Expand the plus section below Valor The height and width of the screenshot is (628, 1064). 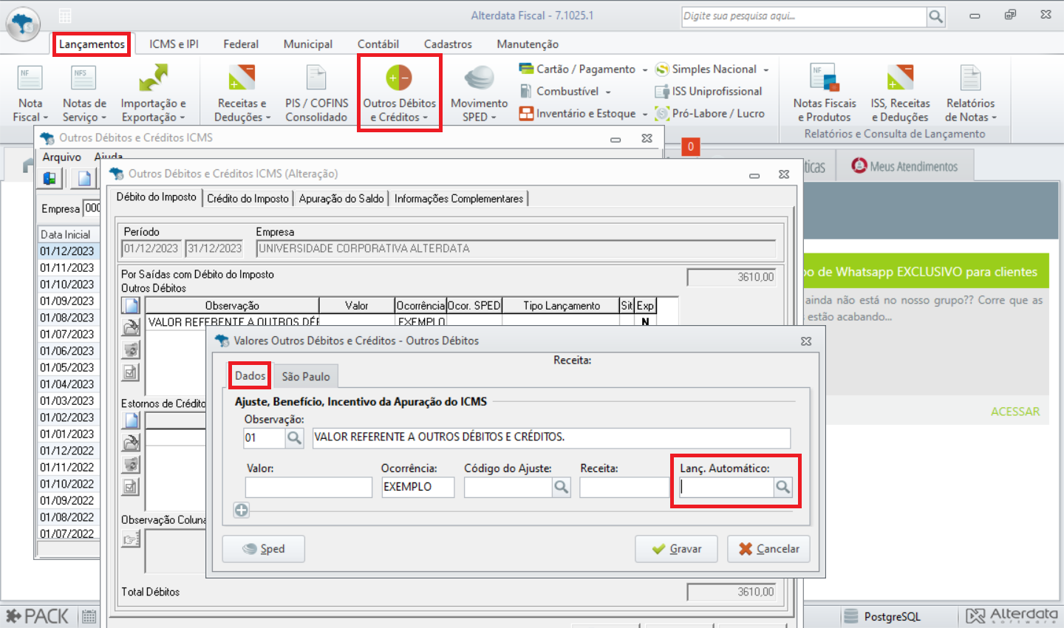(x=242, y=510)
